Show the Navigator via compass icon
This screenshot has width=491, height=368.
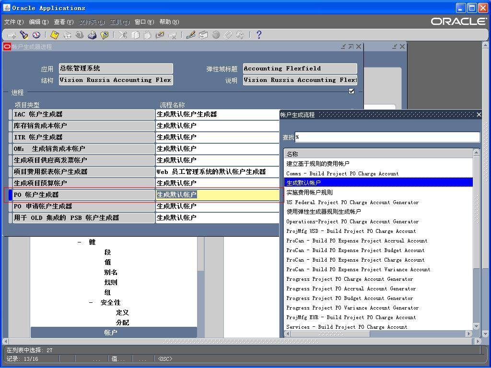(36, 35)
